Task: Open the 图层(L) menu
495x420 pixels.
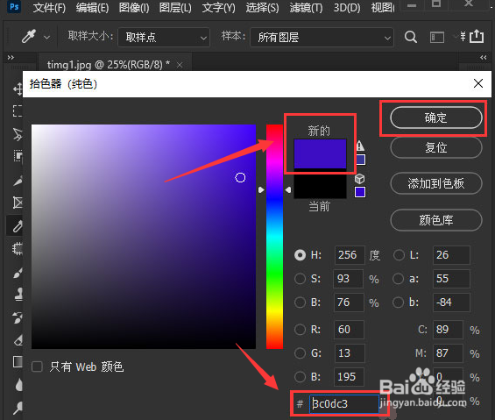Action: click(175, 8)
